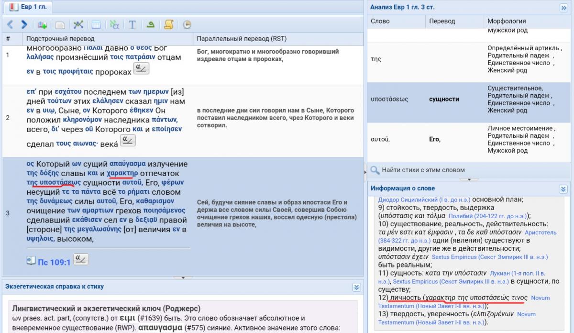Collapse the Анализ Евр 1 гл. side panel

563,8
